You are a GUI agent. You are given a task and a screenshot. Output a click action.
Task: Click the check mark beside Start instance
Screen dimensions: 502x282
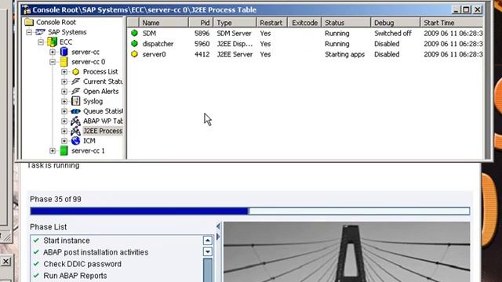pos(36,240)
